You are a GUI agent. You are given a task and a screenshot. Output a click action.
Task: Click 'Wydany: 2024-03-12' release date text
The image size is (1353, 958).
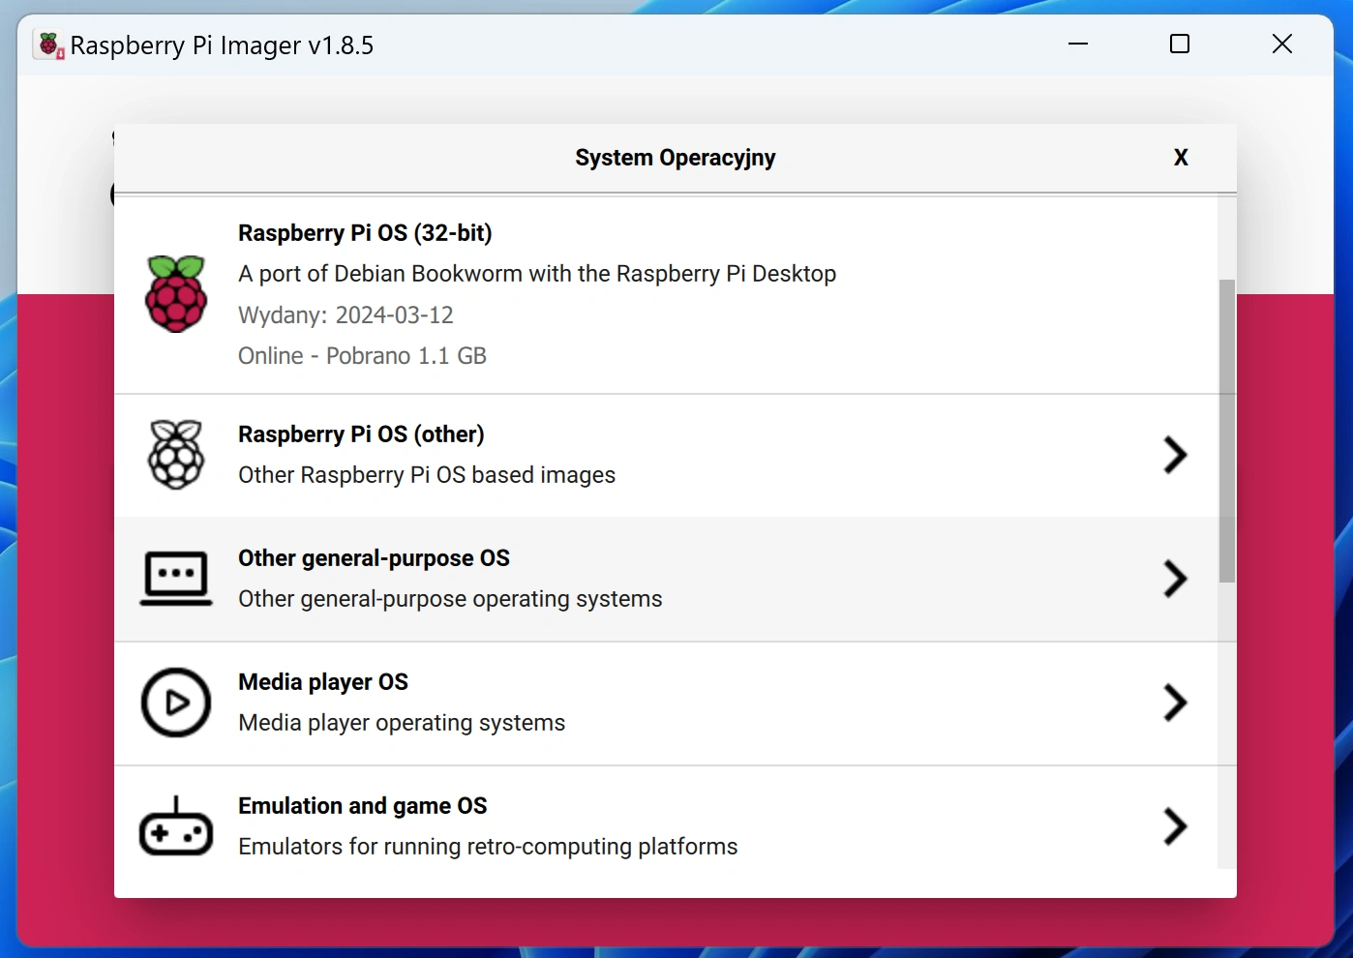(346, 315)
